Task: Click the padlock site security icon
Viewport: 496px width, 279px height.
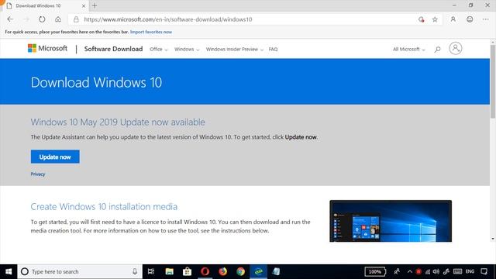Action: [x=76, y=19]
